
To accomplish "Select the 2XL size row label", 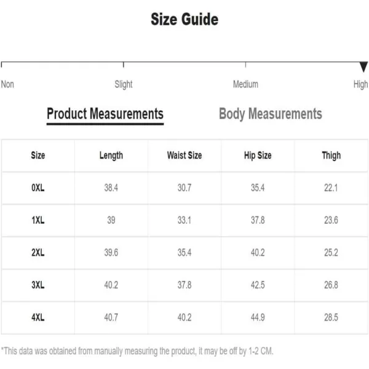I will 38,253.
